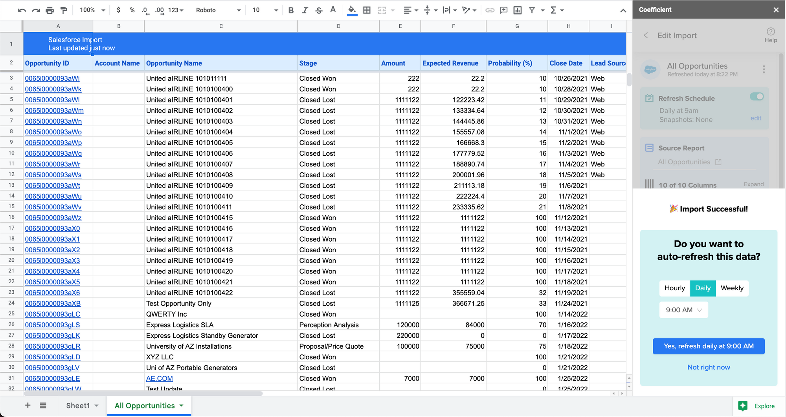The image size is (786, 417).
Task: Dismiss auto-refresh with Not right now
Action: [x=709, y=367]
